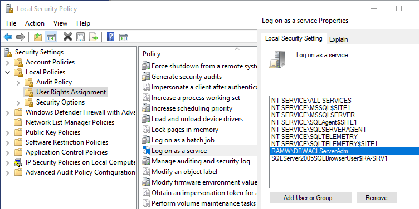Image resolution: width=419 pixels, height=209 pixels.
Task: Open the Action menu
Action: [x=35, y=23]
